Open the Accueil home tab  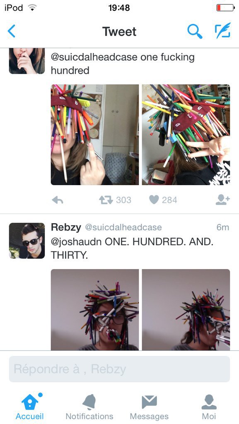point(29,407)
